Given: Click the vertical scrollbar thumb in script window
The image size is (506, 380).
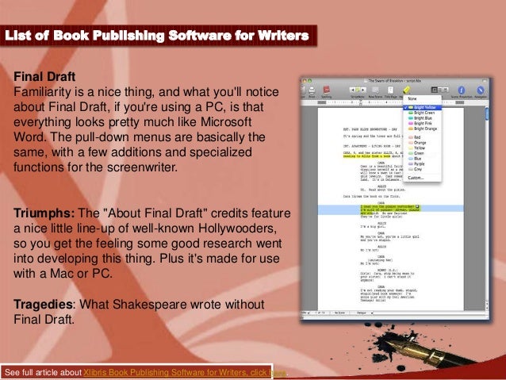Looking at the screenshot, I should (486, 114).
